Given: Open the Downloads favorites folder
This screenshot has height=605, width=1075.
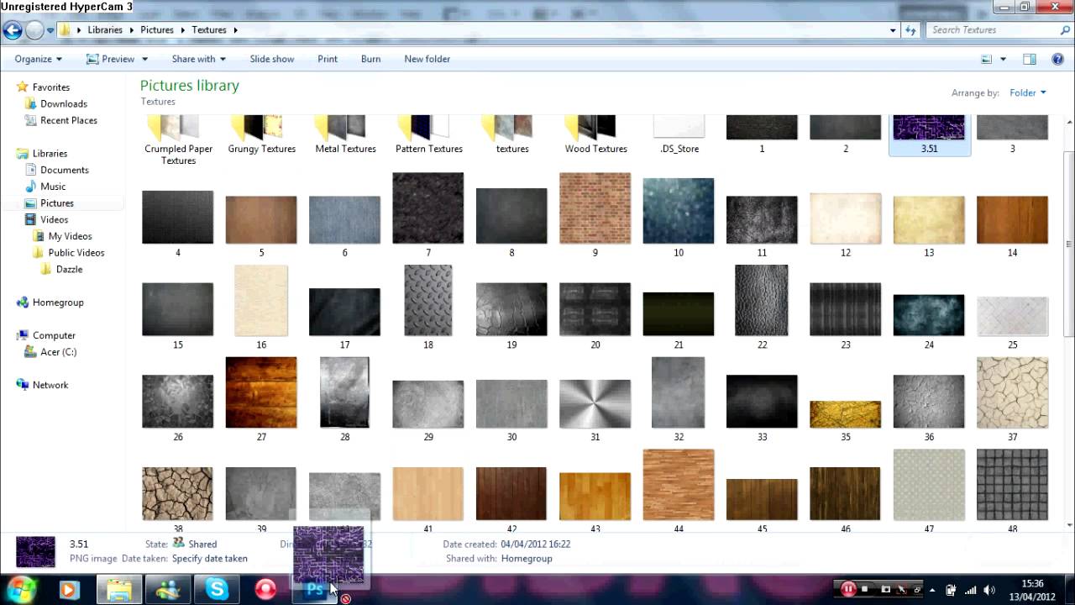Looking at the screenshot, I should 64,103.
